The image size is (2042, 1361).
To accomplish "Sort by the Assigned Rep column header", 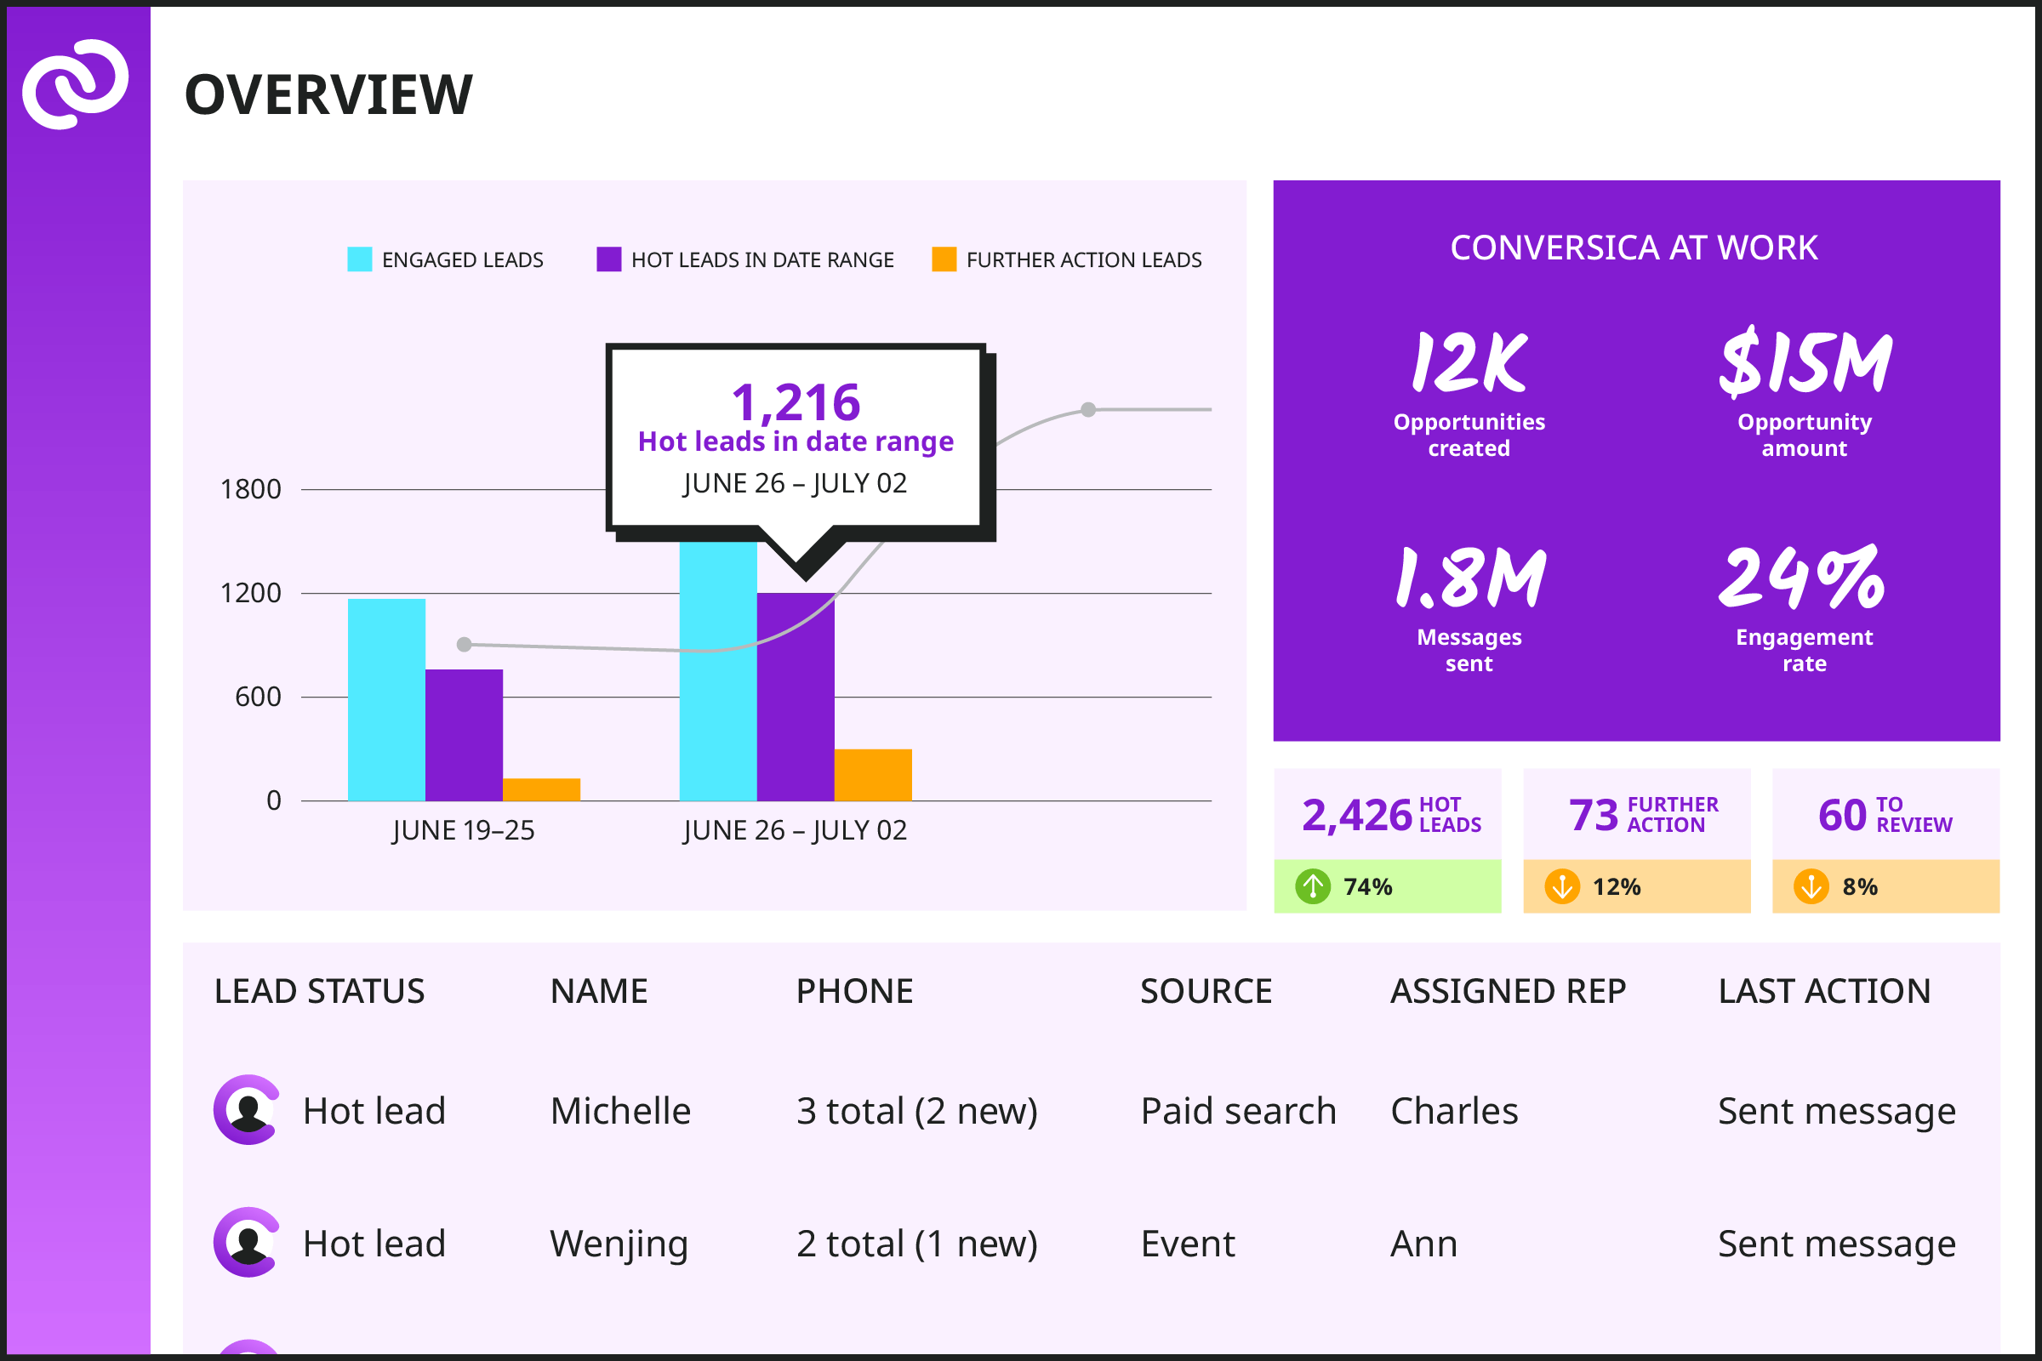I will tap(1508, 991).
